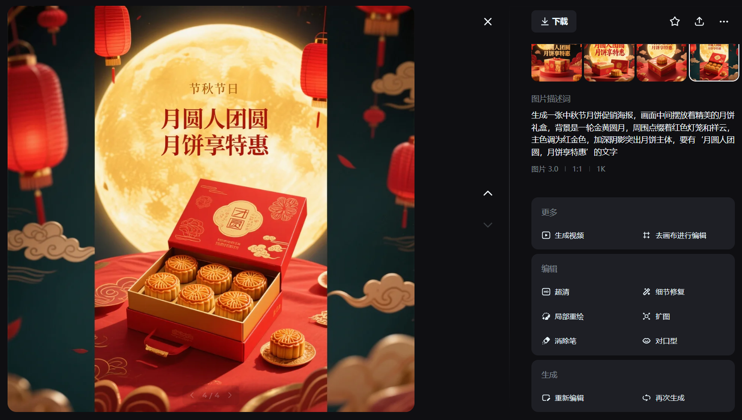Go to previous image with up chevron
Screen dimensions: 742x420
pos(488,193)
